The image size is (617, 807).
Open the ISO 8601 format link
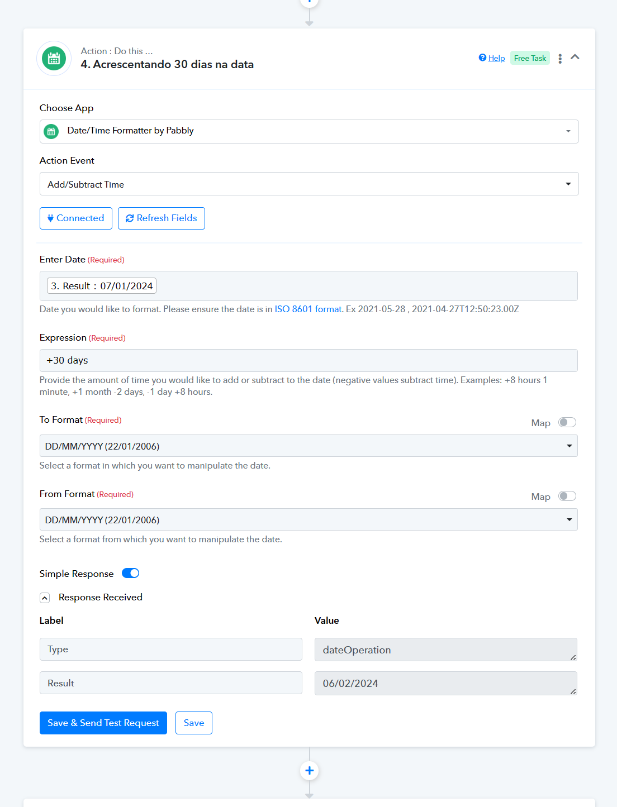click(x=308, y=309)
